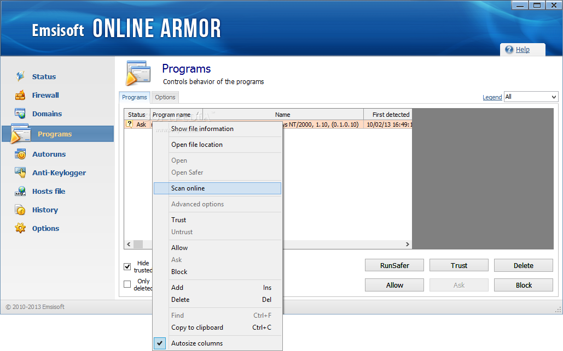The image size is (563, 351).
Task: Sort by Name column header
Action: coord(283,114)
